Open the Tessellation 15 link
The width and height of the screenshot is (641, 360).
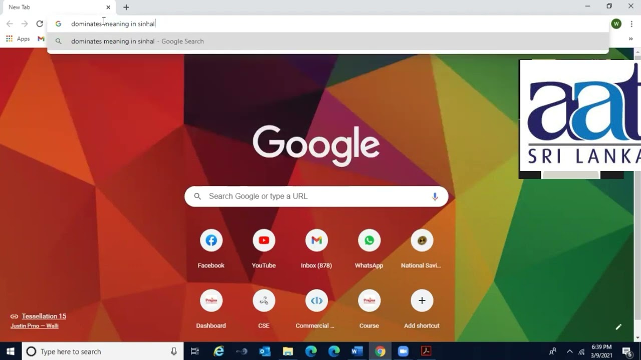click(44, 316)
